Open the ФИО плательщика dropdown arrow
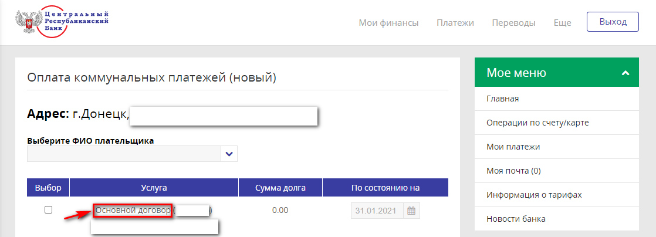Viewport: 656px width, 237px height. pyautogui.click(x=229, y=154)
